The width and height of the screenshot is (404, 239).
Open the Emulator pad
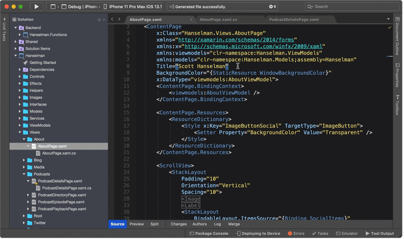(347, 233)
